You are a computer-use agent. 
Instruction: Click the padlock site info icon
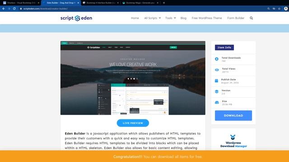coord(21,9)
